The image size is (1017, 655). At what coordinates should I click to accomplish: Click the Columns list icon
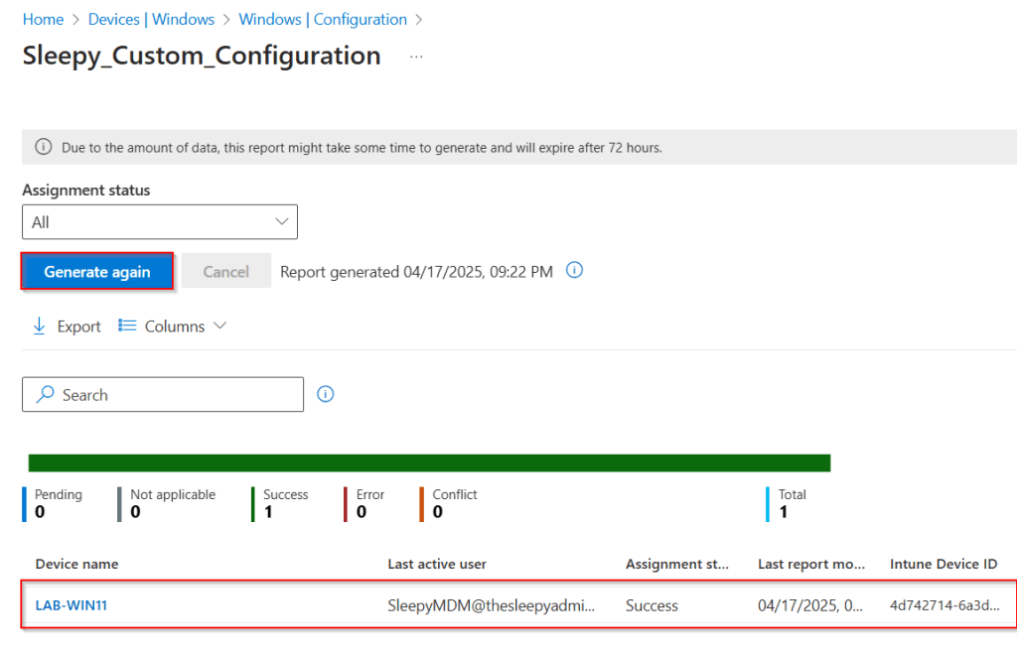[x=127, y=327]
